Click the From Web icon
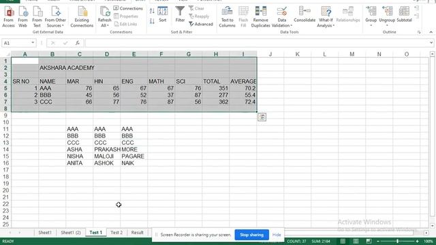 pyautogui.click(x=22, y=17)
